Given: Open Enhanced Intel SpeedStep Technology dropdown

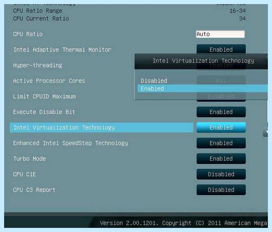Looking at the screenshot, I should [x=221, y=143].
